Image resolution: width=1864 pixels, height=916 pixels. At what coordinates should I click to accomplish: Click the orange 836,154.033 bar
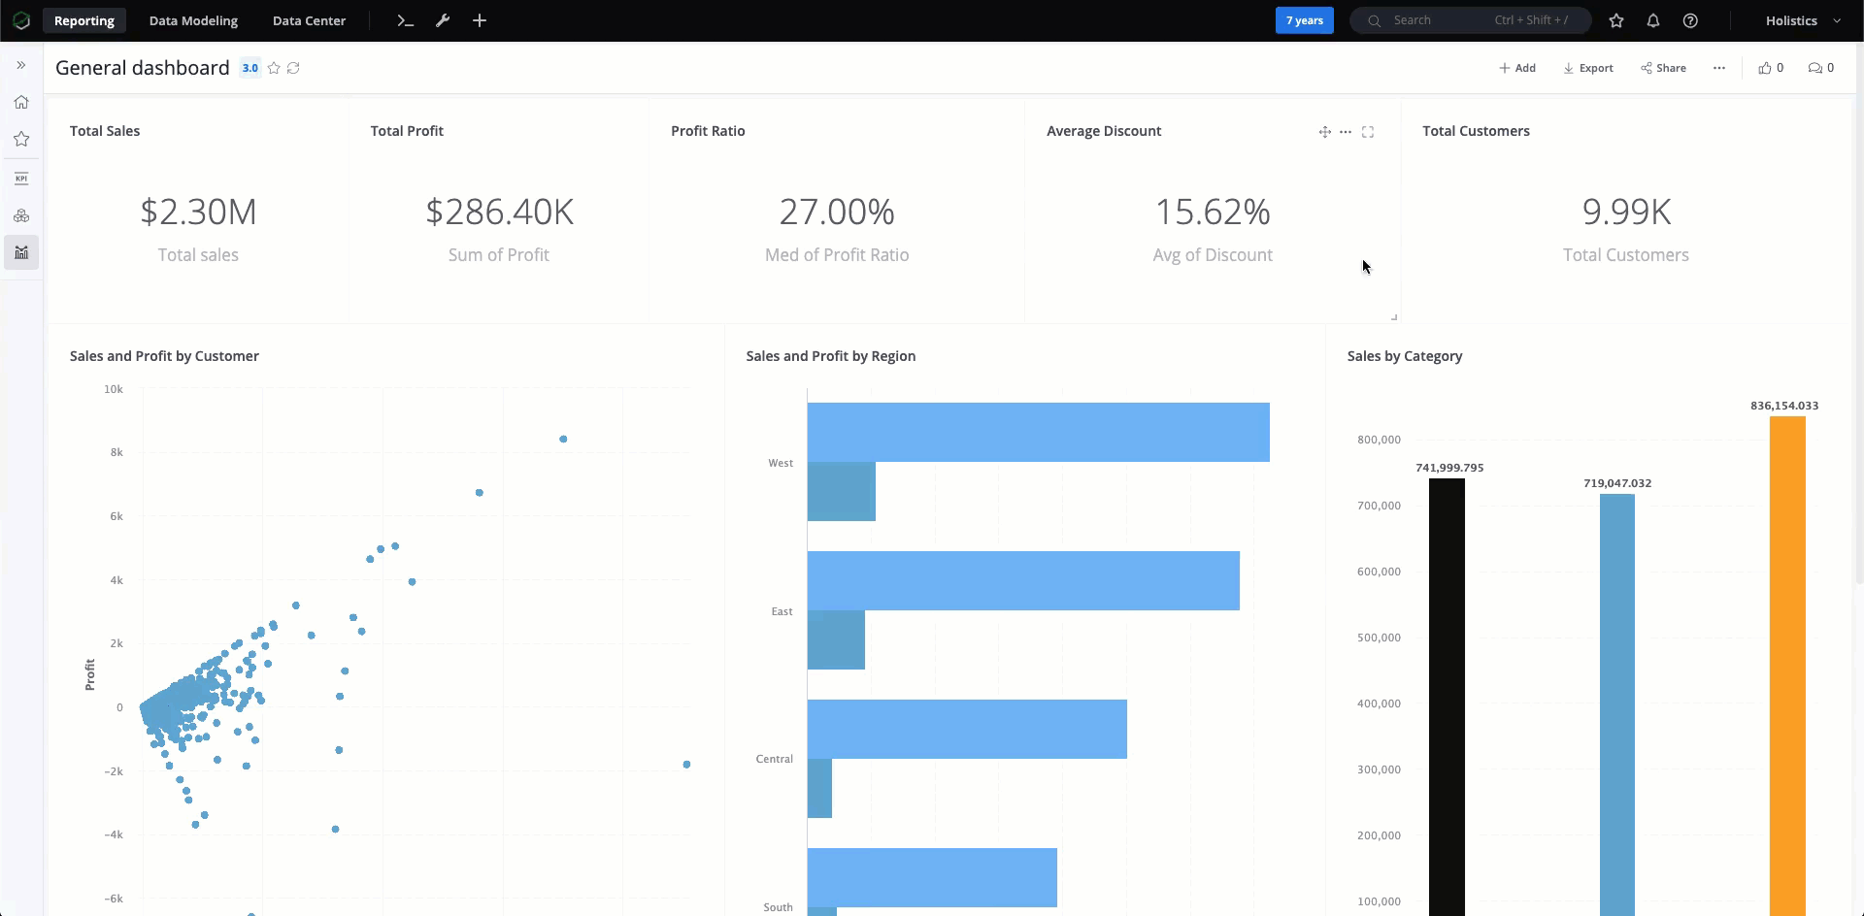coord(1787,666)
